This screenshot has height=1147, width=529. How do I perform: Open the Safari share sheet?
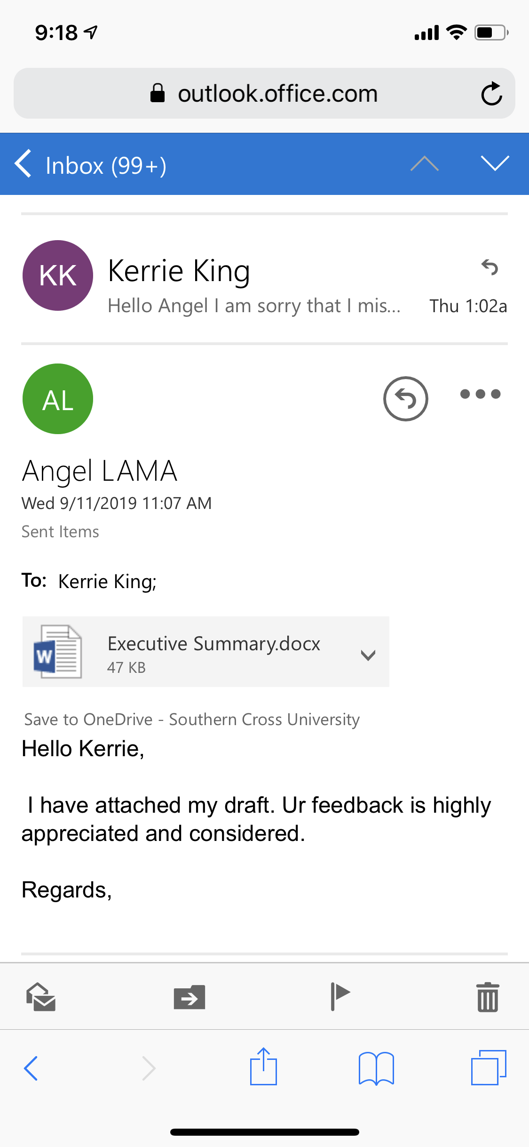point(263,1066)
